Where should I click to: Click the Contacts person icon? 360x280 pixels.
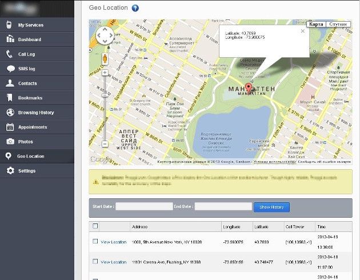(x=10, y=83)
